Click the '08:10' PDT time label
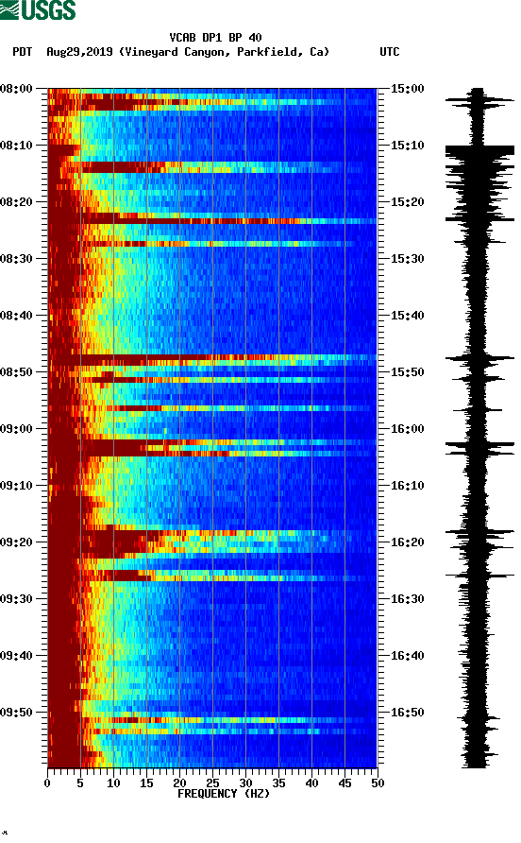 coord(17,146)
